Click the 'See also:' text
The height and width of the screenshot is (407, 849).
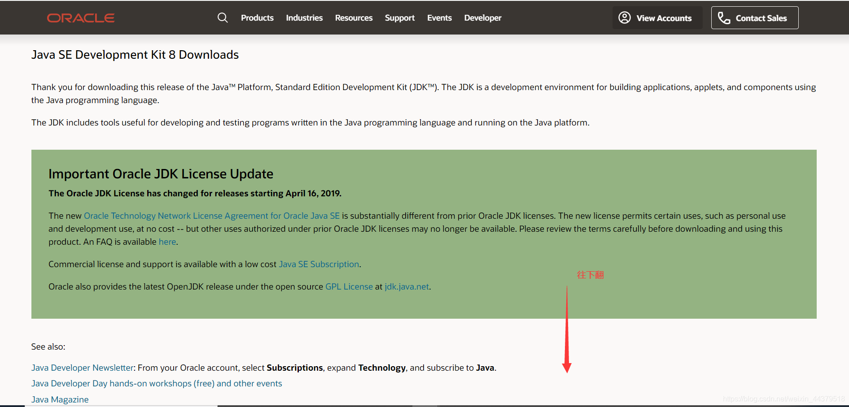pos(48,346)
